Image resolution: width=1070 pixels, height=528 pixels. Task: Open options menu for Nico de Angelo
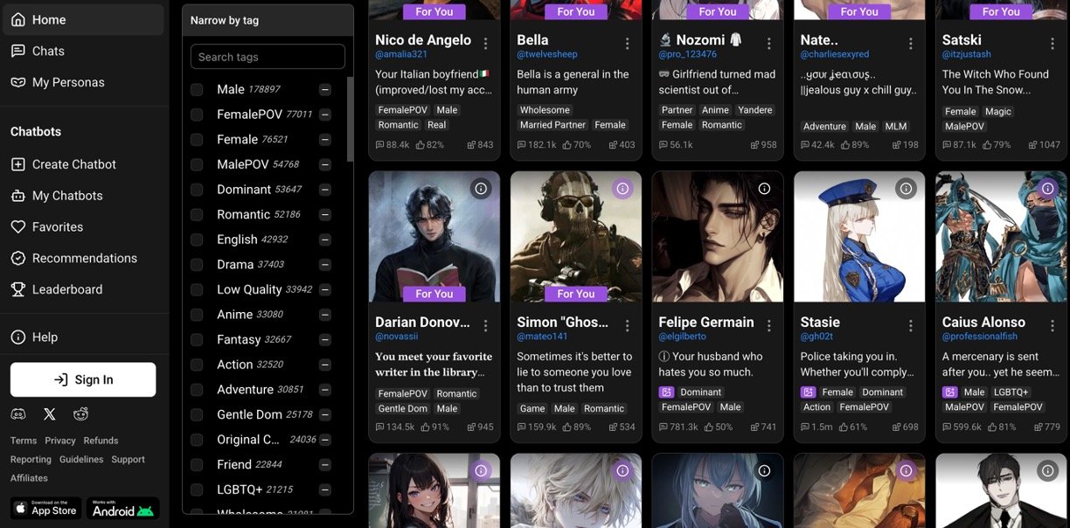[486, 44]
